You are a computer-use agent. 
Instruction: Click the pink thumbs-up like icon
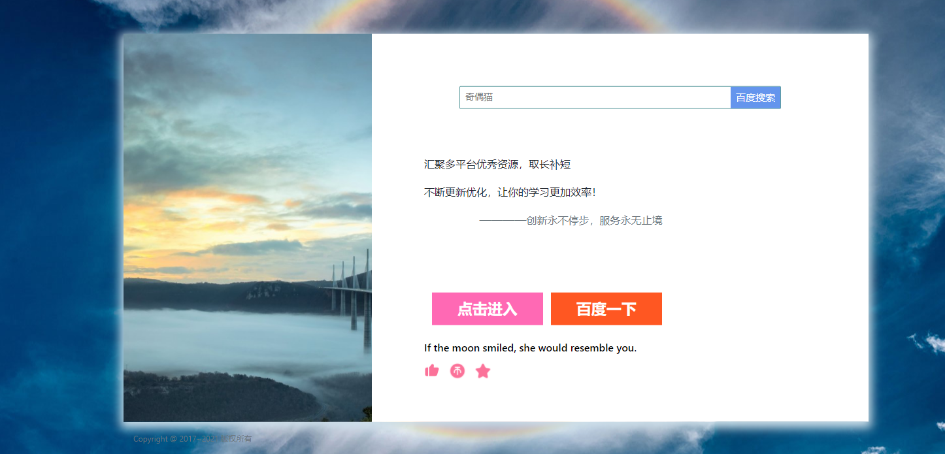pyautogui.click(x=431, y=371)
